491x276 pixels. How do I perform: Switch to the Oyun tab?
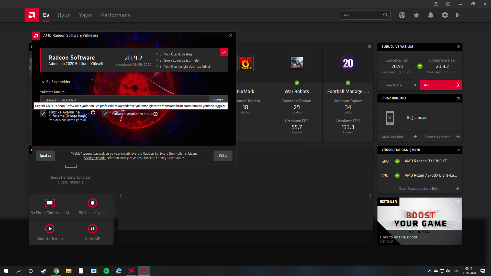64,15
